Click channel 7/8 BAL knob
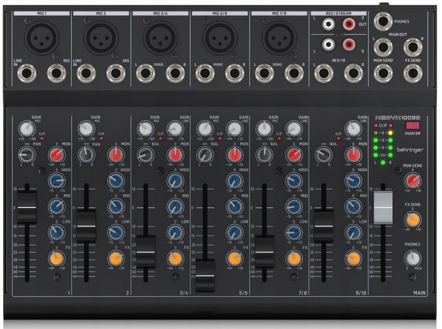The image size is (442, 329). tap(265, 154)
